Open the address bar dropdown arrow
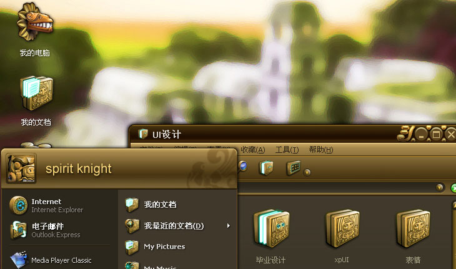Image resolution: width=456 pixels, height=269 pixels. pyautogui.click(x=439, y=188)
